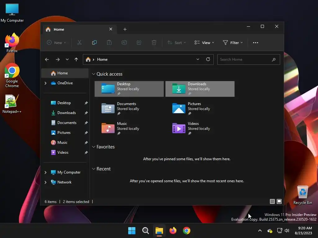Click the Copy icon in toolbar
Screen dimensions: 318x238
pos(94,42)
